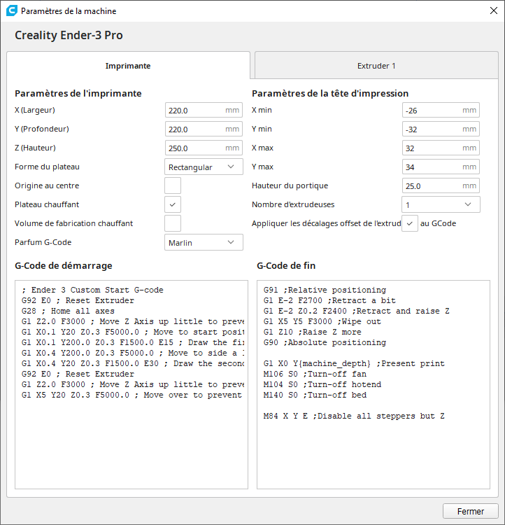Edit the Y min field
505x525 pixels.
pyautogui.click(x=441, y=129)
